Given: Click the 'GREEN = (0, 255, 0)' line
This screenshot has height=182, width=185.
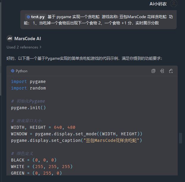Looking at the screenshot, I should pos(36,173).
